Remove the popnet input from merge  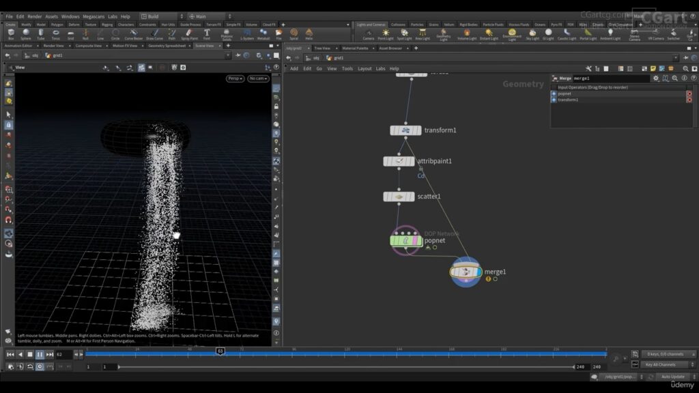tap(689, 93)
